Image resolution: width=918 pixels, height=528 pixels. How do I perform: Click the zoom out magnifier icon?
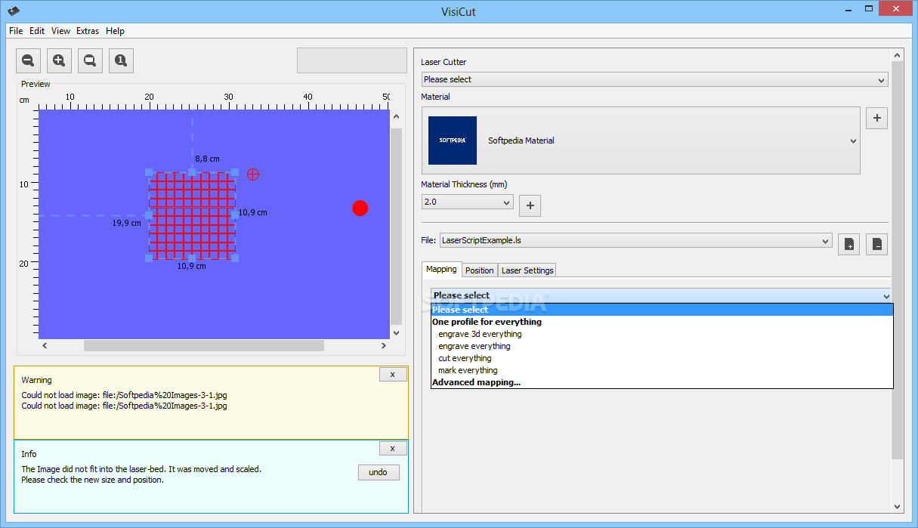tap(28, 60)
